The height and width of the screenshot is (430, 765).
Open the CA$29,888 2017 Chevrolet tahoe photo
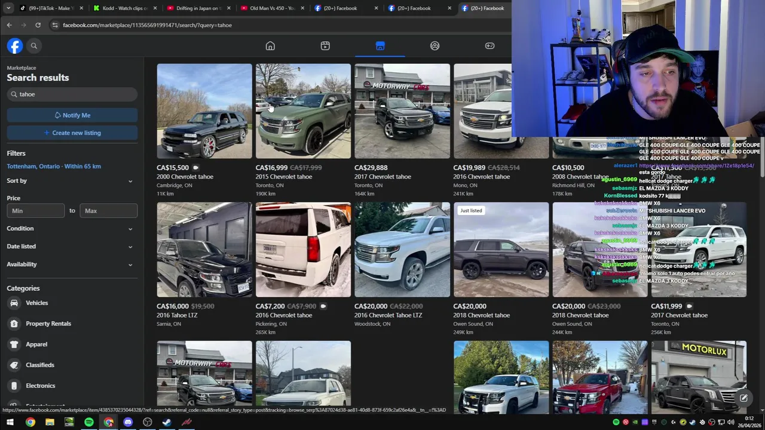pos(402,111)
